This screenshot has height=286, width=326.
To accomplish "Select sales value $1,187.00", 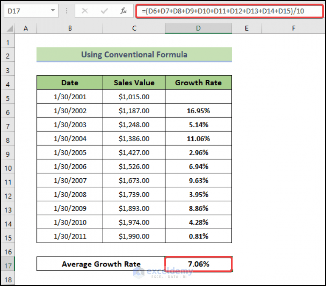I will pyautogui.click(x=134, y=111).
